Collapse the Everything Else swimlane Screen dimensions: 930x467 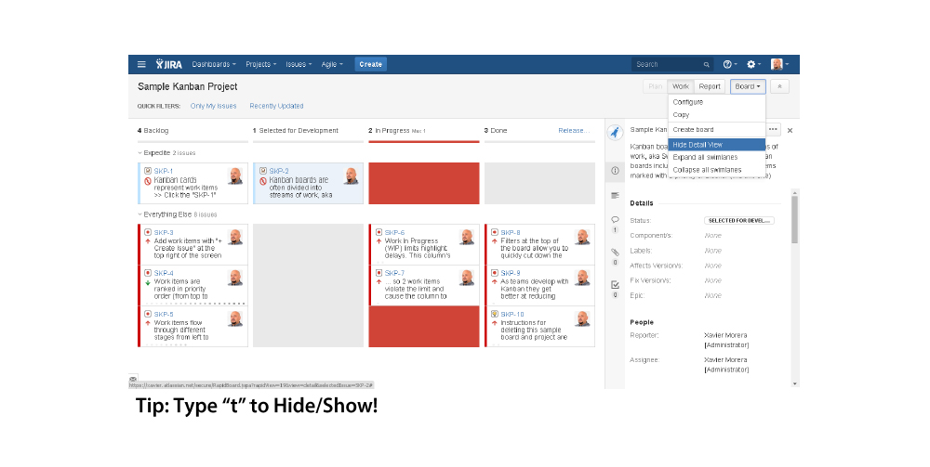[x=140, y=214]
